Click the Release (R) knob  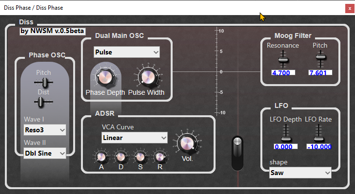click(159, 157)
